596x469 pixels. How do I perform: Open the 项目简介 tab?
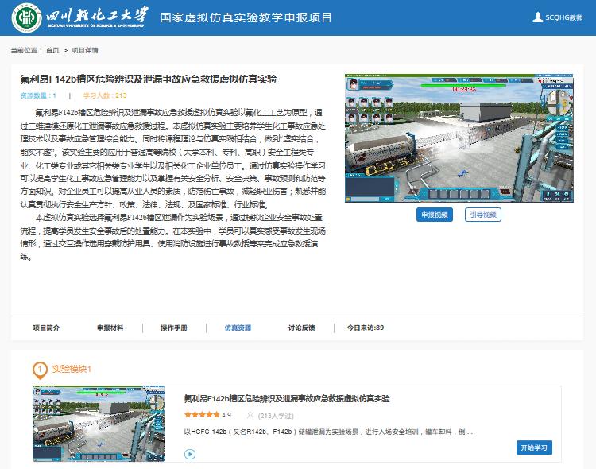[46, 328]
